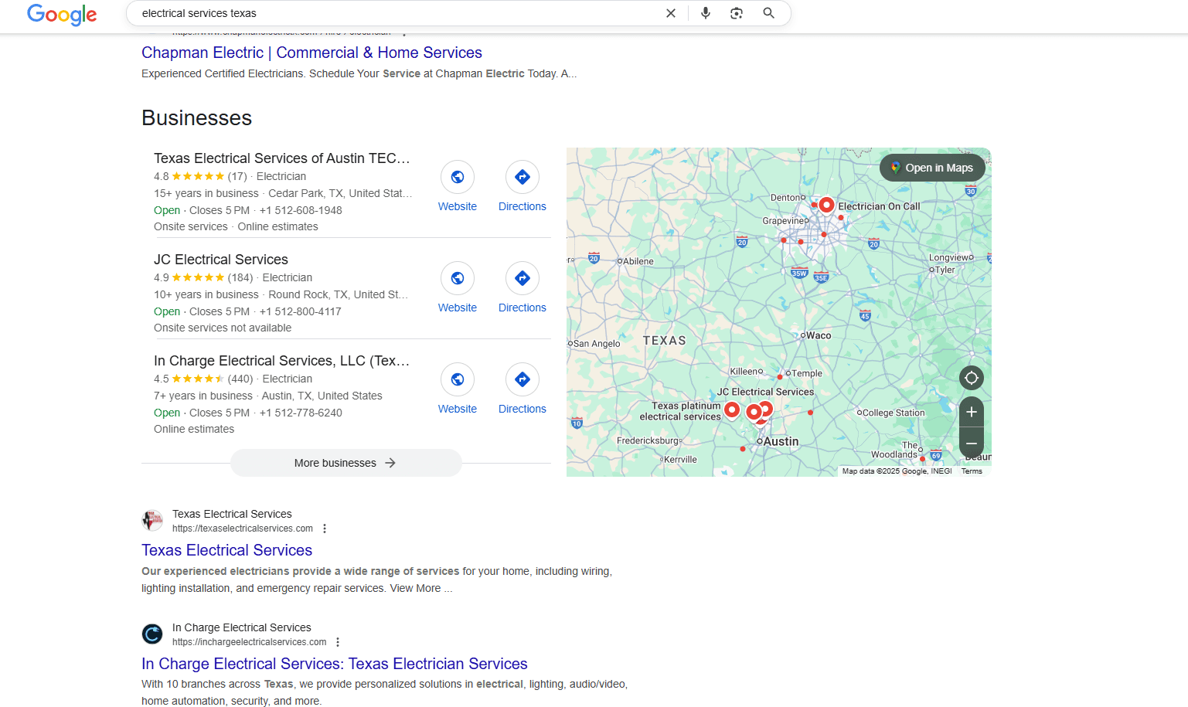The height and width of the screenshot is (707, 1188).
Task: Click JC Electrical Services label on map
Action: click(x=765, y=392)
